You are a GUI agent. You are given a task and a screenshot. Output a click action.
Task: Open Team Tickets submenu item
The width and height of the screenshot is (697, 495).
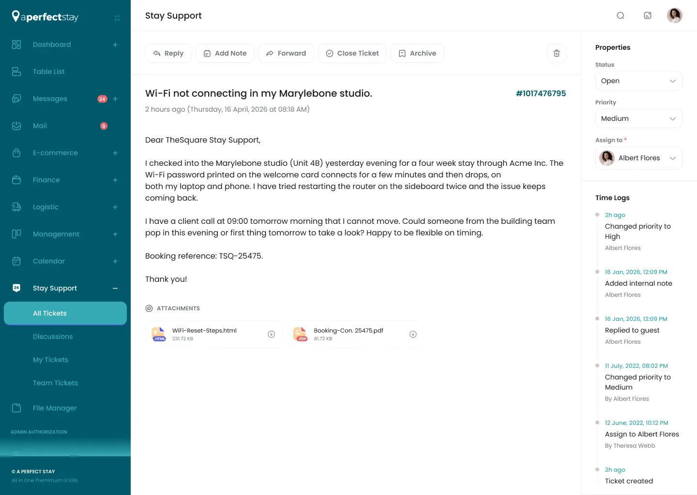click(55, 383)
